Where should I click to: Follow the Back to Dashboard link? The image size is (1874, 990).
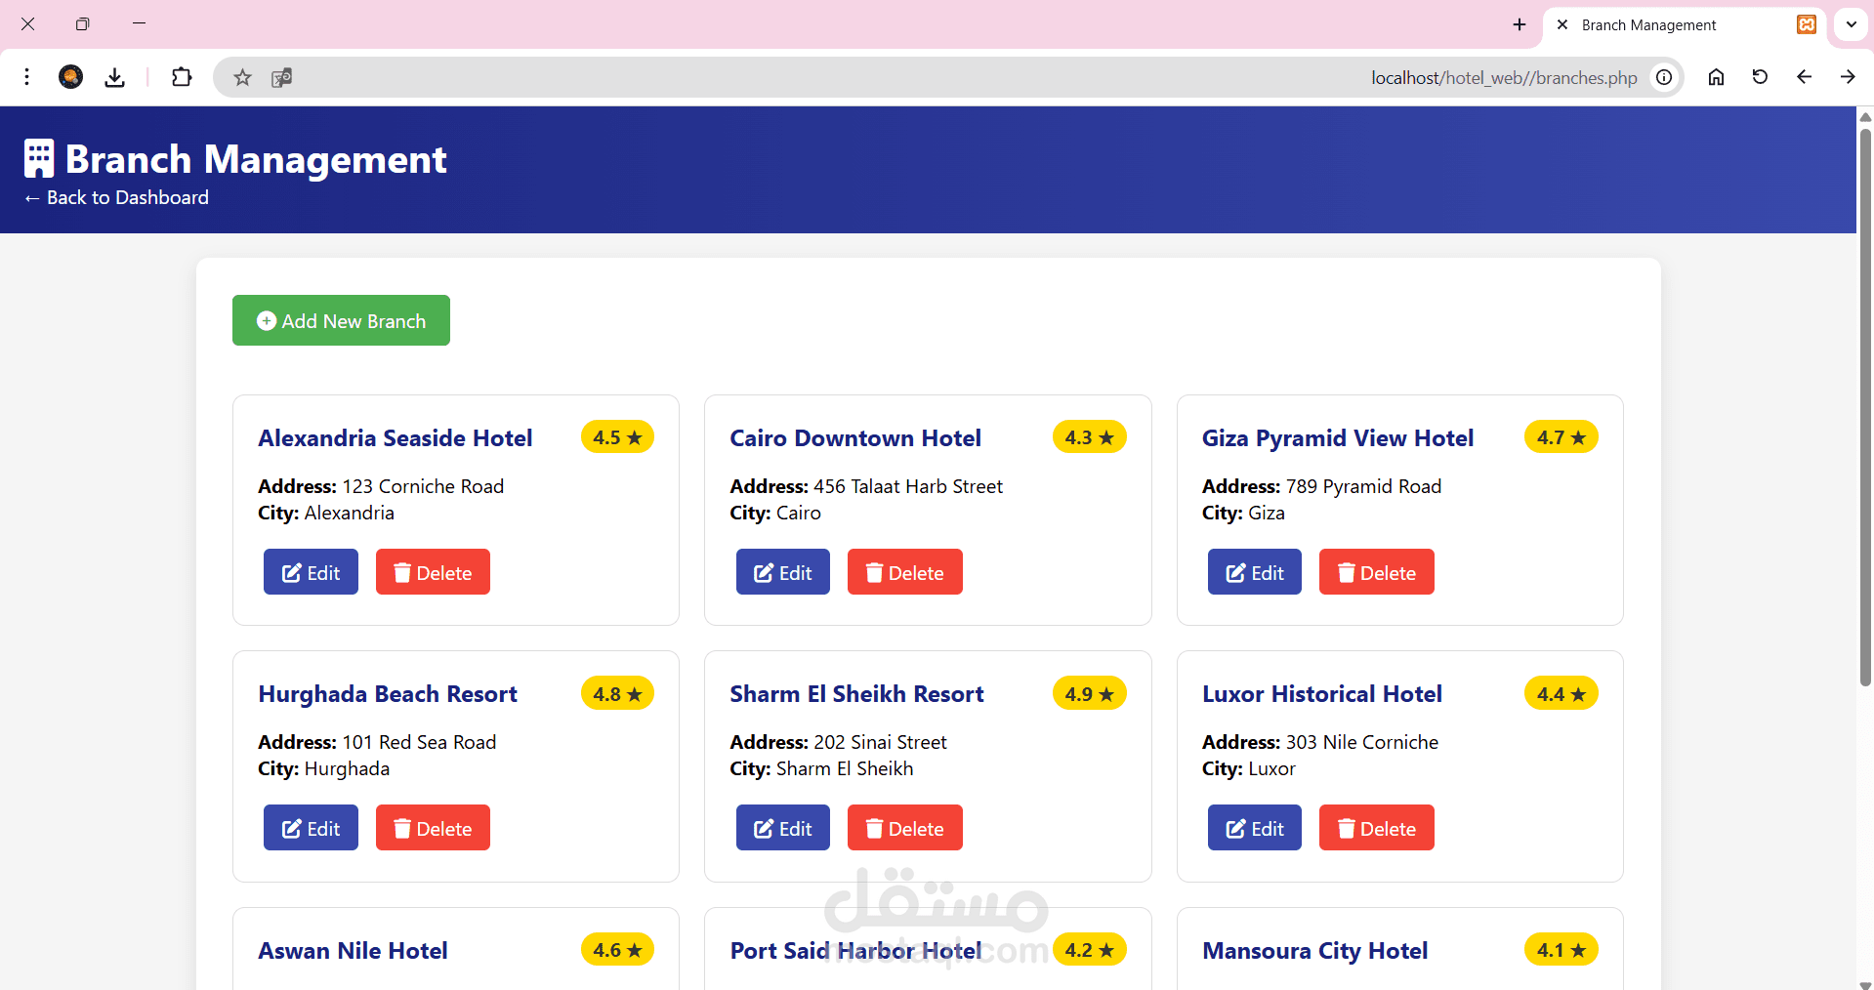pos(116,197)
